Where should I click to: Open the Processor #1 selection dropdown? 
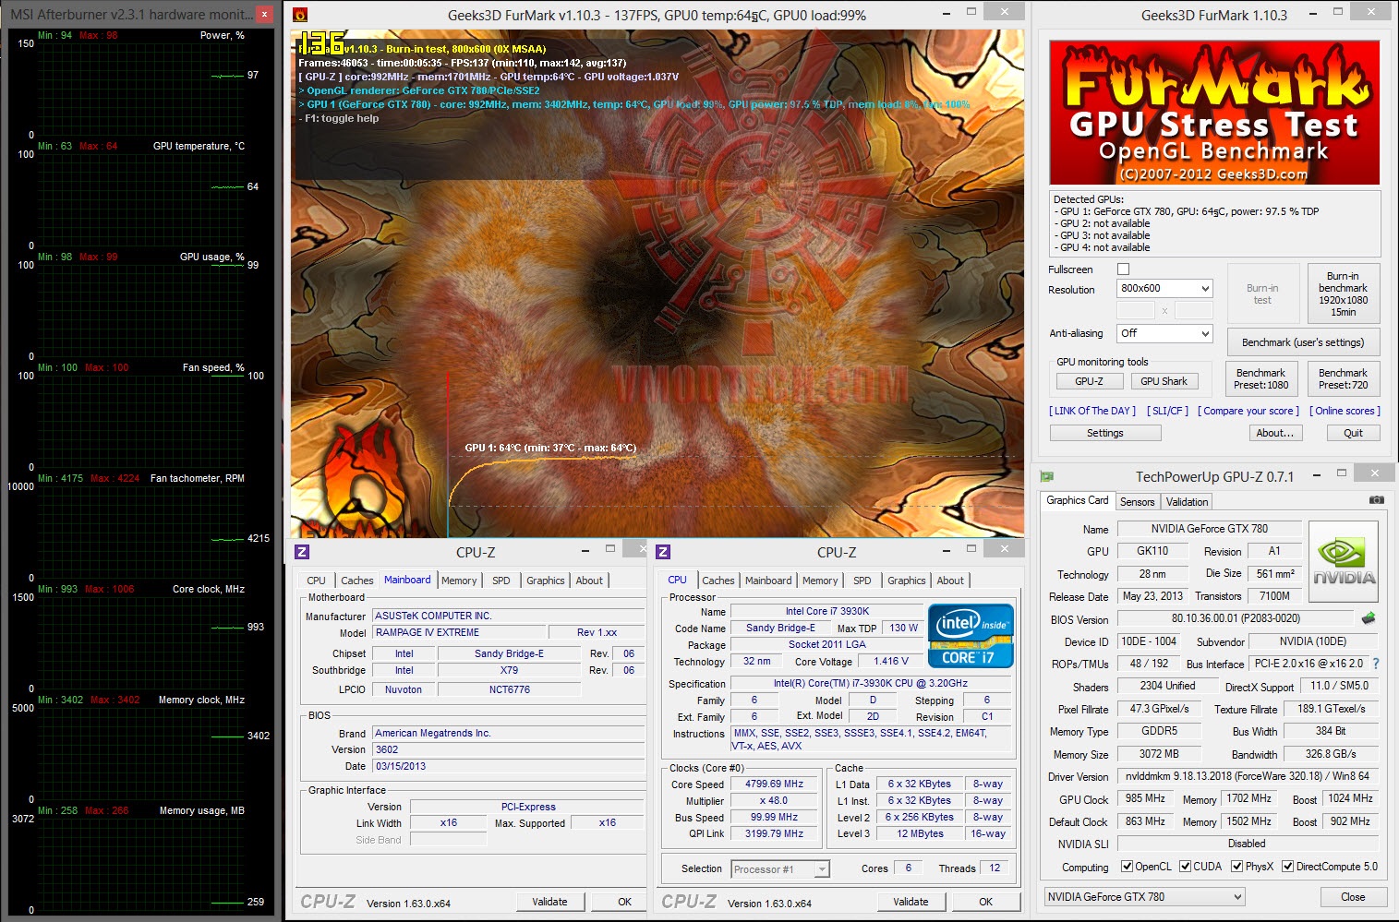tap(780, 869)
